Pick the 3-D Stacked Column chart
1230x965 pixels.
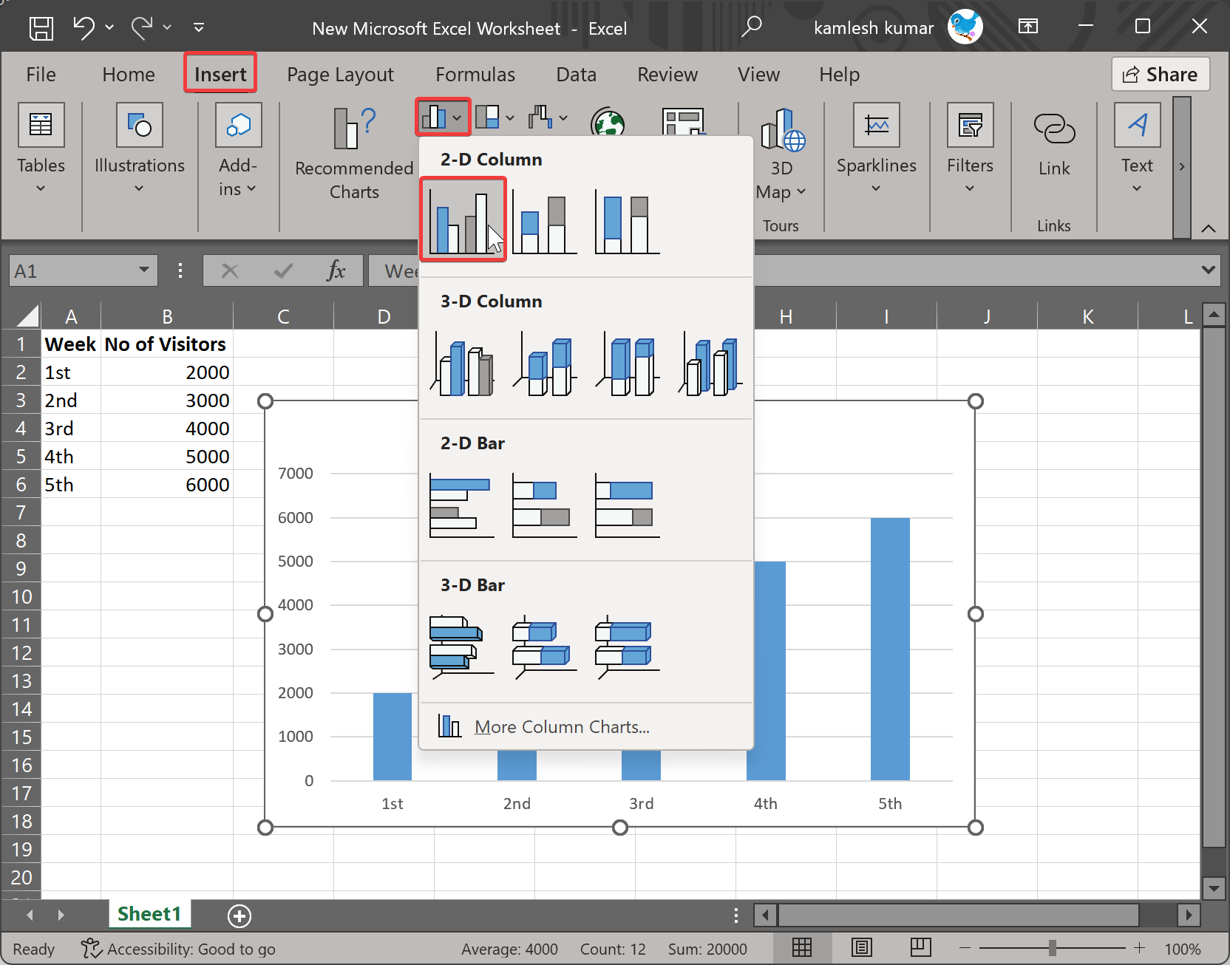545,364
